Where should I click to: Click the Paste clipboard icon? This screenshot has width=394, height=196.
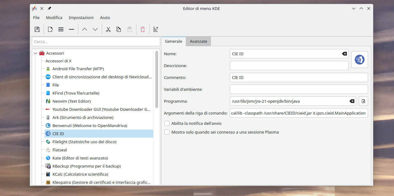129,29
